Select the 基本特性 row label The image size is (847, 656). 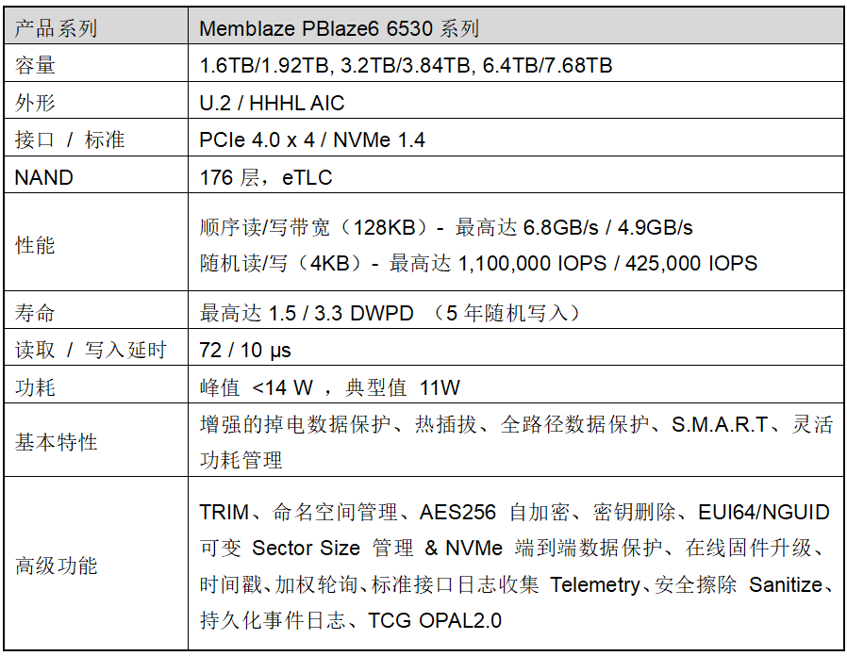click(x=57, y=442)
